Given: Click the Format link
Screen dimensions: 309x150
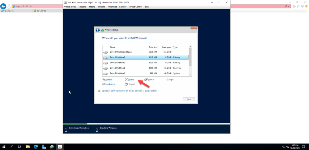Looking at the screenshot, I should (151, 80).
